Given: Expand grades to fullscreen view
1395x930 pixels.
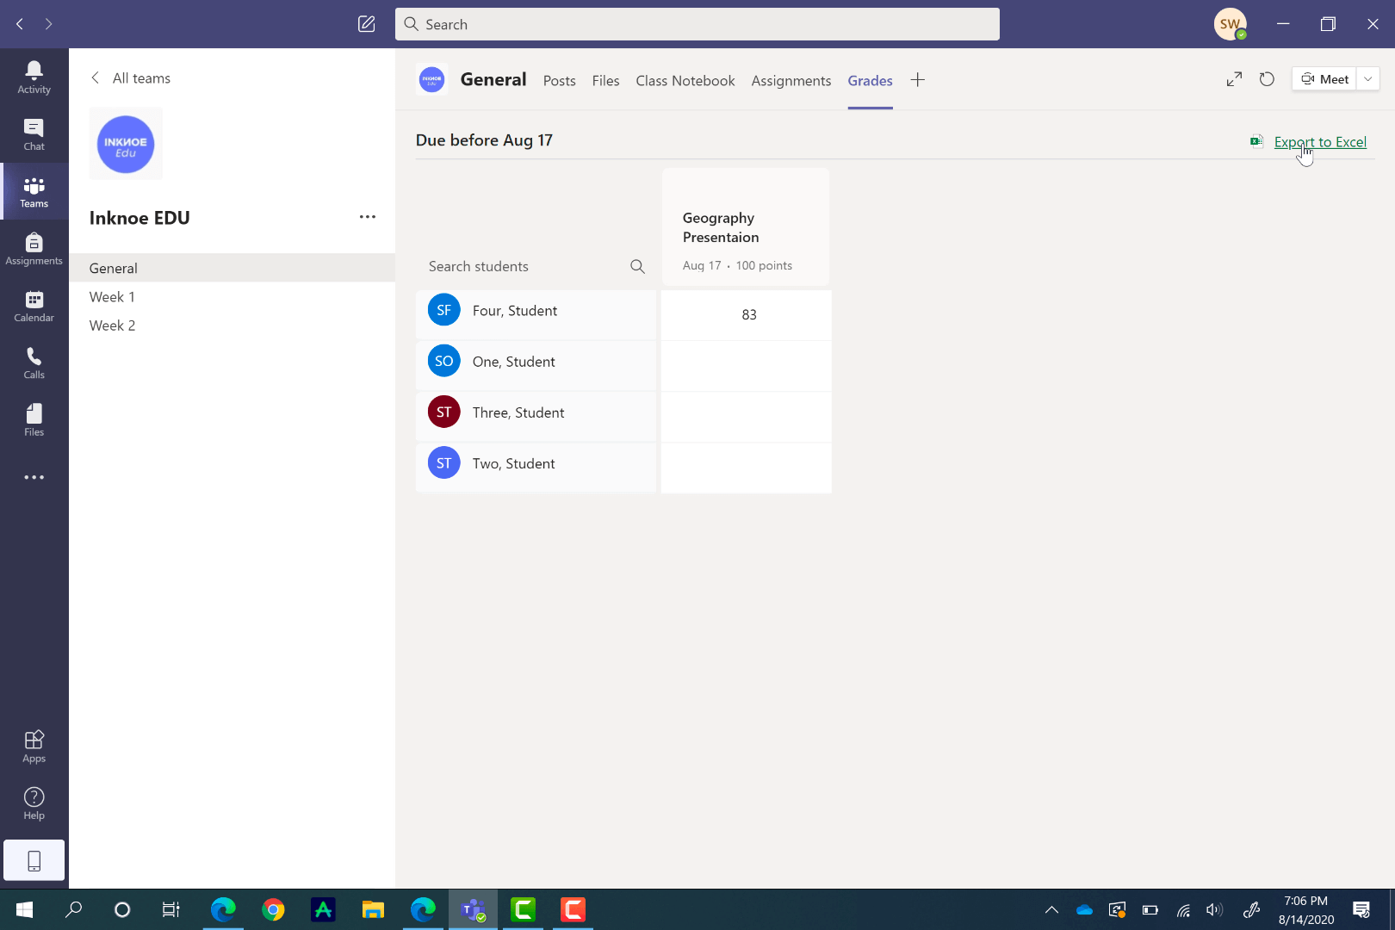Looking at the screenshot, I should coord(1233,78).
